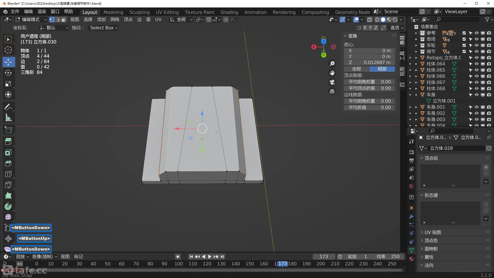Screen dimensions: 494x278
Task: Select the Scale tool
Action: [8, 84]
